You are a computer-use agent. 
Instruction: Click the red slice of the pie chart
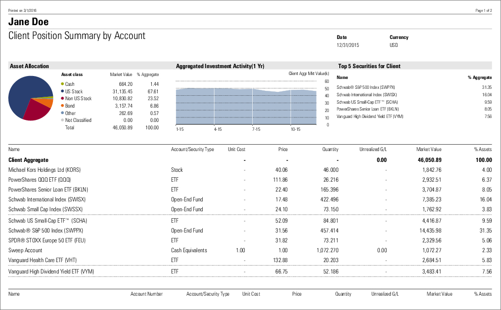[36, 112]
